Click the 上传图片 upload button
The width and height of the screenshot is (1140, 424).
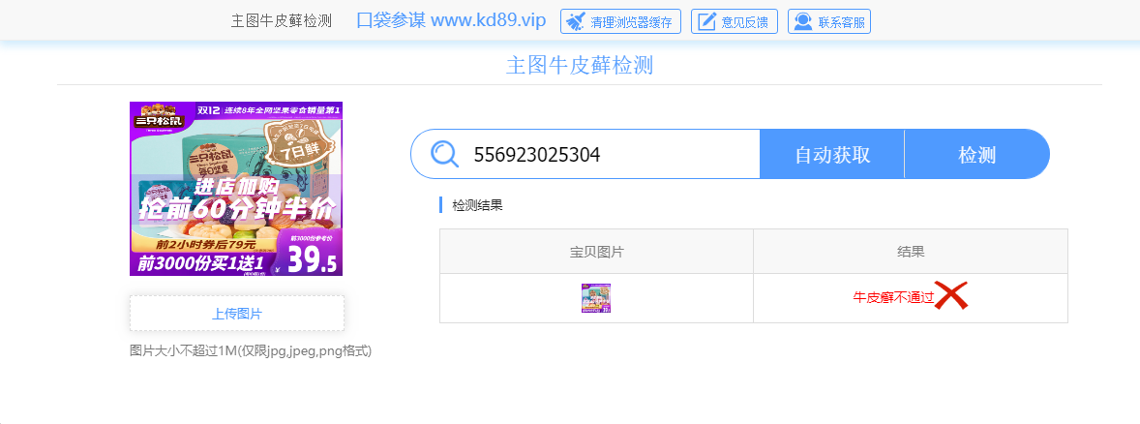tap(237, 314)
